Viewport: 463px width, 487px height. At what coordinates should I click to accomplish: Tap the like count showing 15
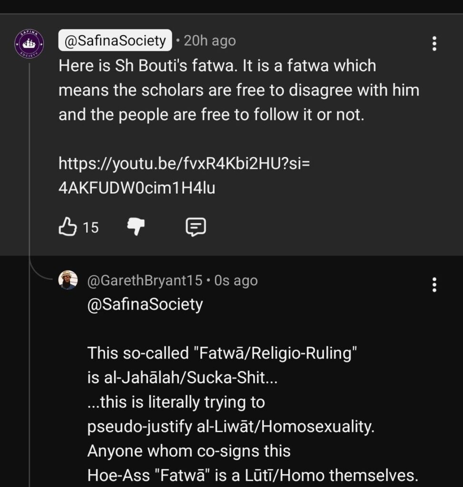91,228
